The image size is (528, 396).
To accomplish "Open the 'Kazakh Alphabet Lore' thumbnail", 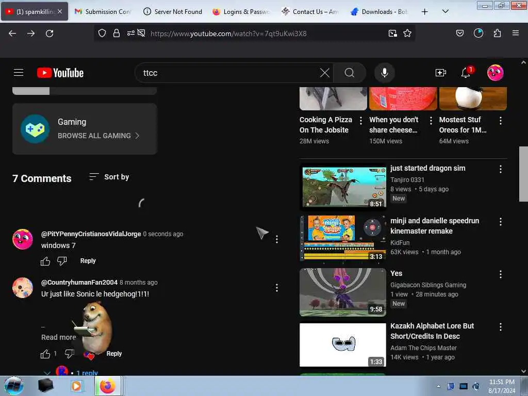I will 343,345.
